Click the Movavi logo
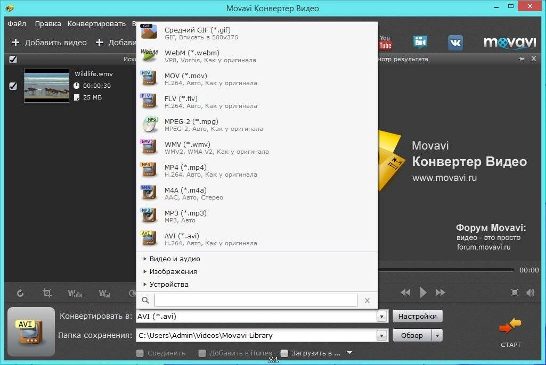546x365 pixels. tap(510, 43)
